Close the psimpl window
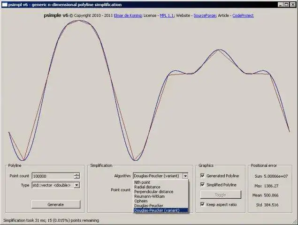The image size is (298, 225). [x=293, y=5]
